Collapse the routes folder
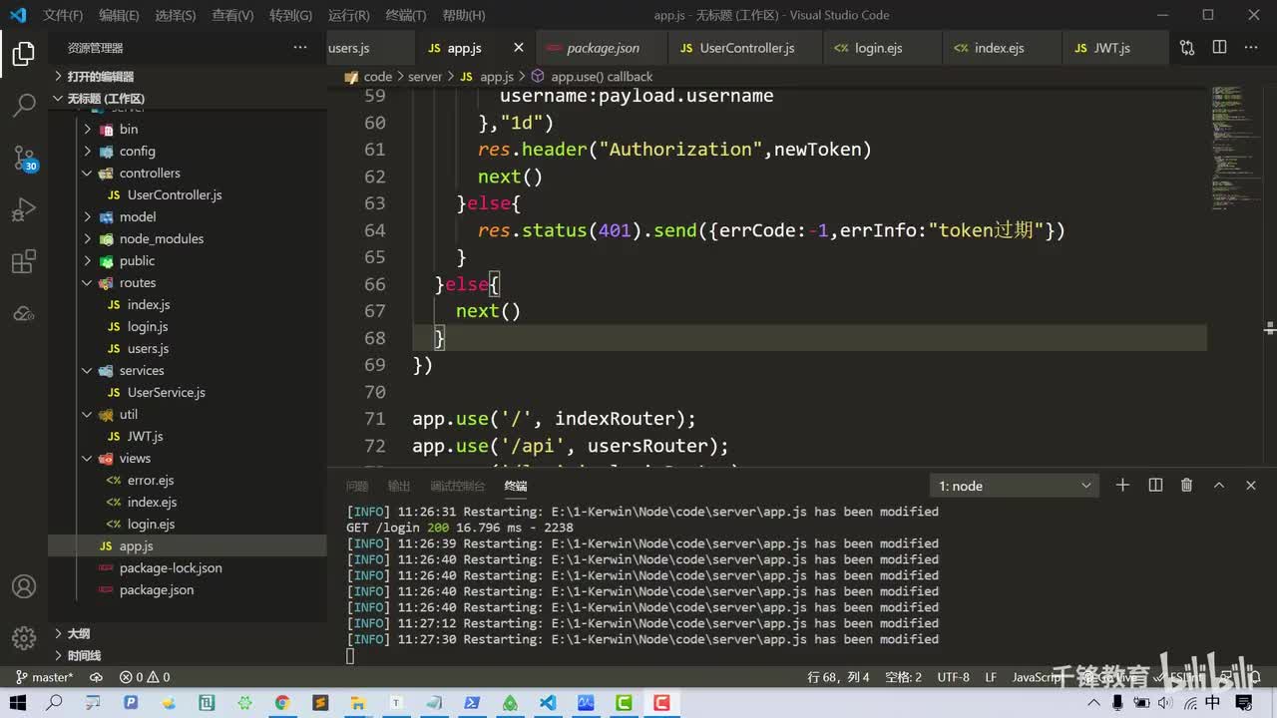Viewport: 1277px width, 718px height. coord(137,282)
